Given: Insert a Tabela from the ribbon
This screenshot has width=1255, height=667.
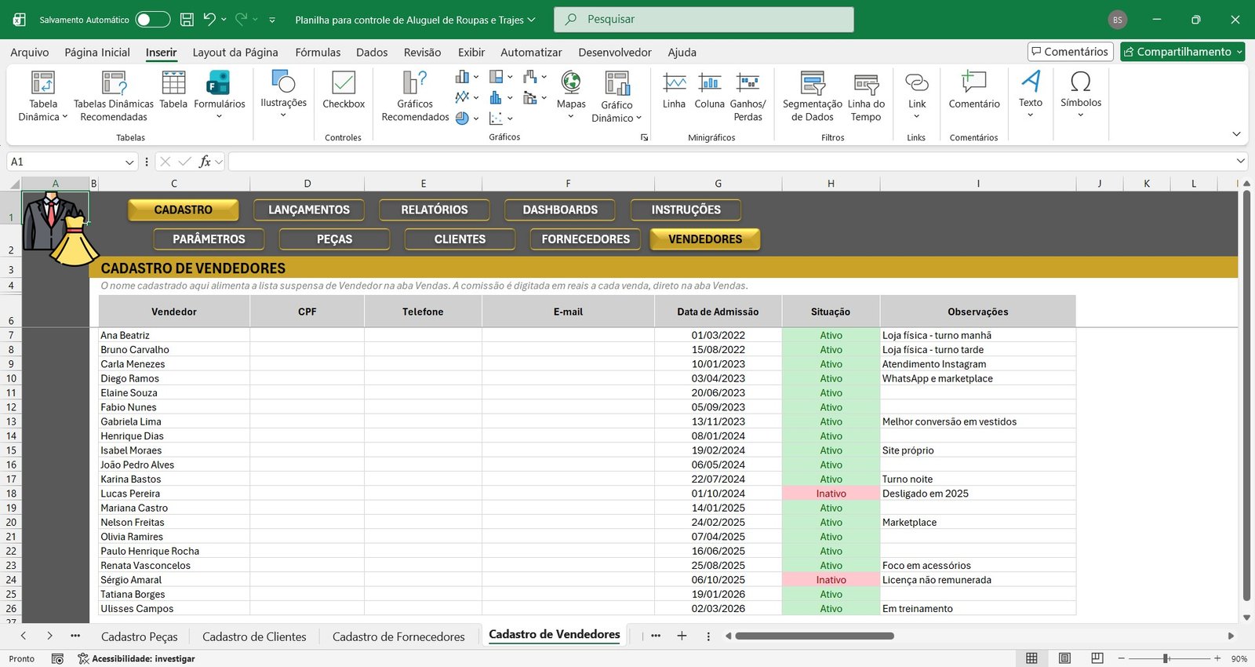Looking at the screenshot, I should click(x=173, y=90).
